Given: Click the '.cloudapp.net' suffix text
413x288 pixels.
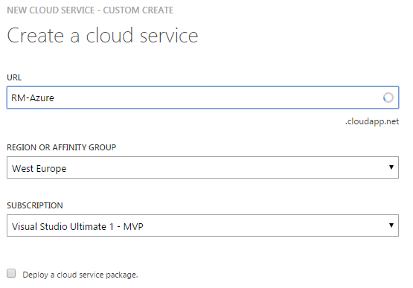Looking at the screenshot, I should click(372, 121).
